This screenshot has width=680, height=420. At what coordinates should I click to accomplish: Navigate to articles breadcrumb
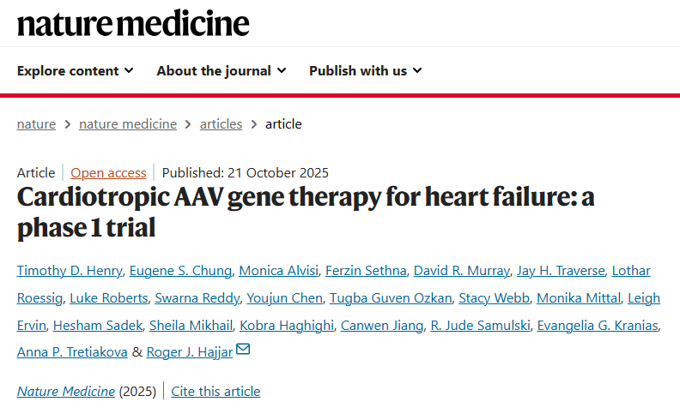point(221,123)
